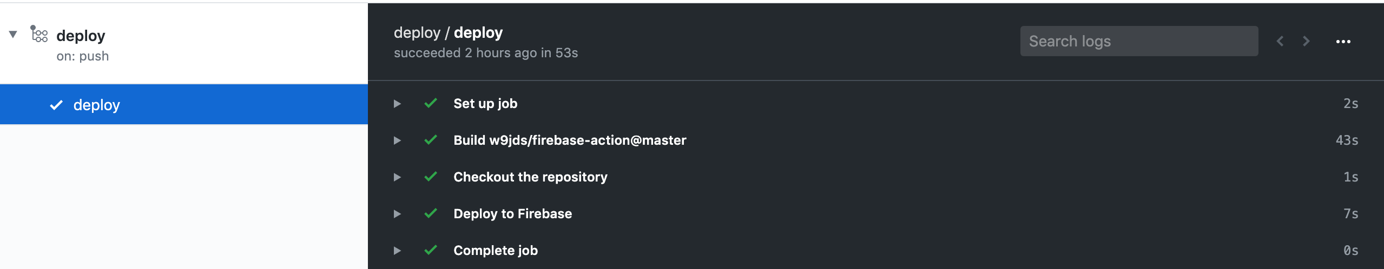
Task: Click the Build w9jds/firebase-action@master step title
Action: coord(570,140)
